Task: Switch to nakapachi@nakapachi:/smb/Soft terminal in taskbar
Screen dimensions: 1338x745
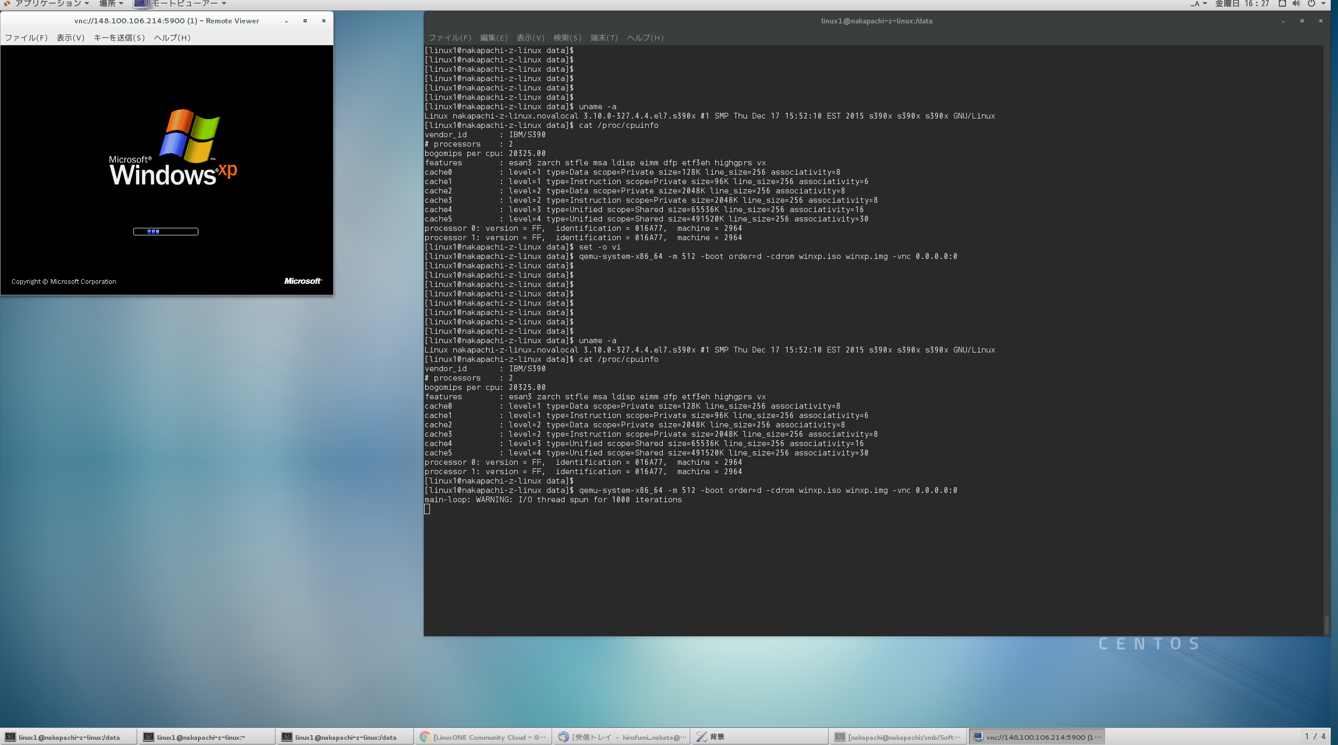Action: pyautogui.click(x=898, y=737)
